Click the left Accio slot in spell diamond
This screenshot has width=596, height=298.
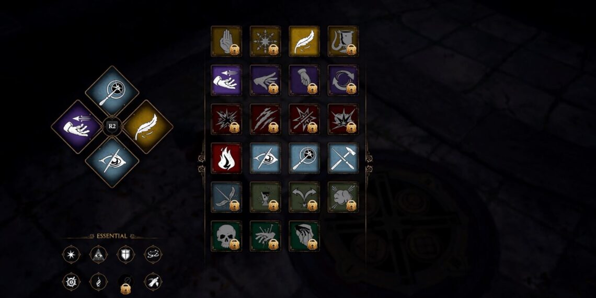coord(78,127)
